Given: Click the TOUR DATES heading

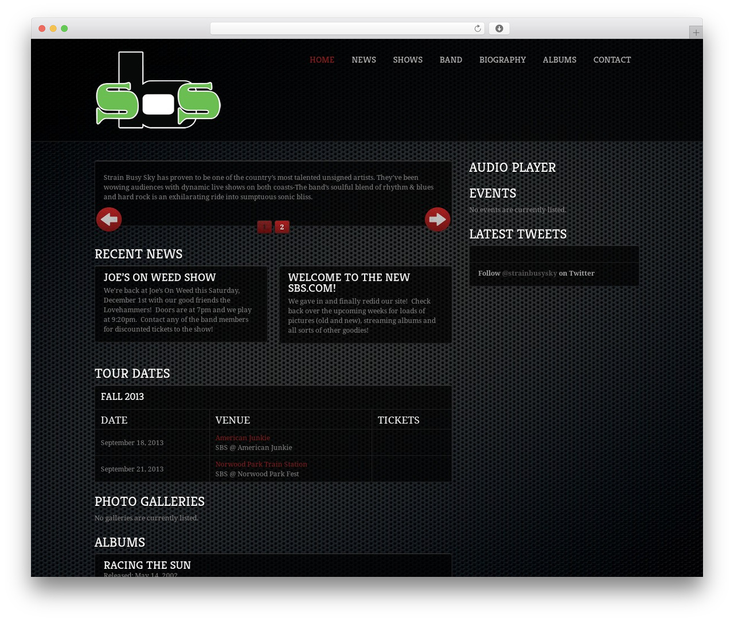Looking at the screenshot, I should coord(132,373).
